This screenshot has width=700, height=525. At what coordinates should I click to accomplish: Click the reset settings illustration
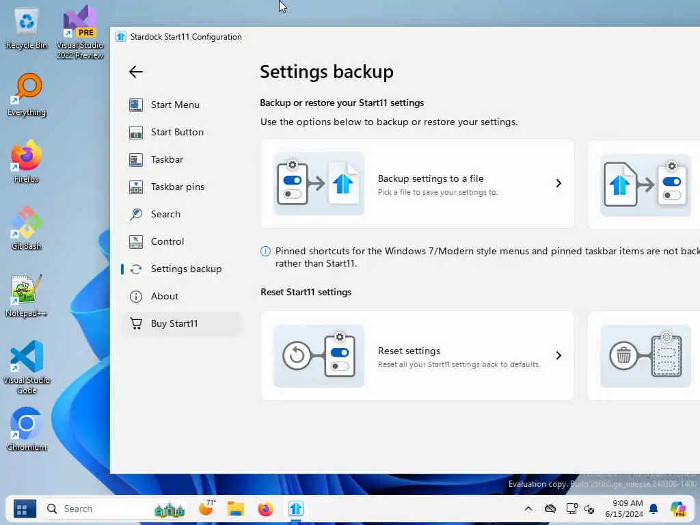tap(319, 355)
